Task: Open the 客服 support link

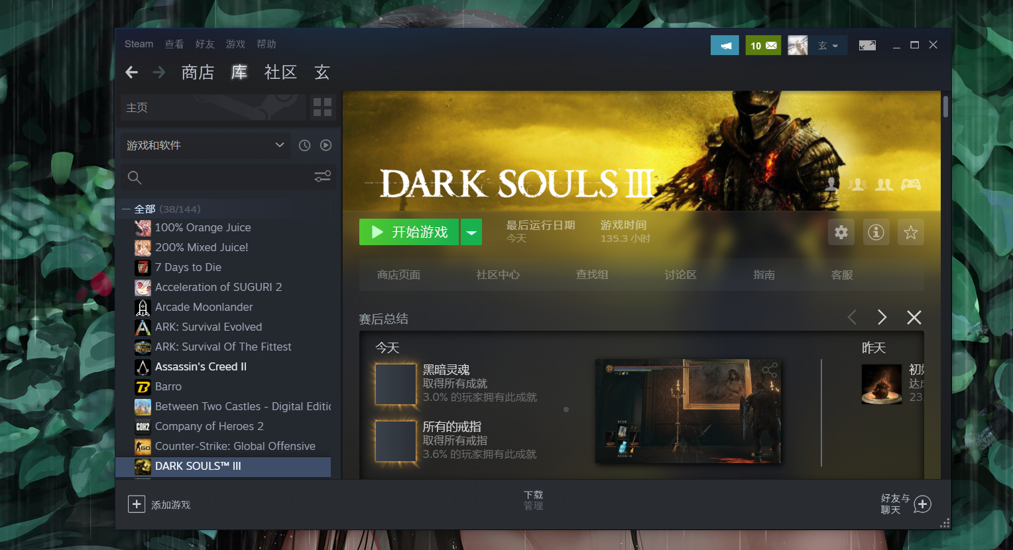Action: (842, 274)
